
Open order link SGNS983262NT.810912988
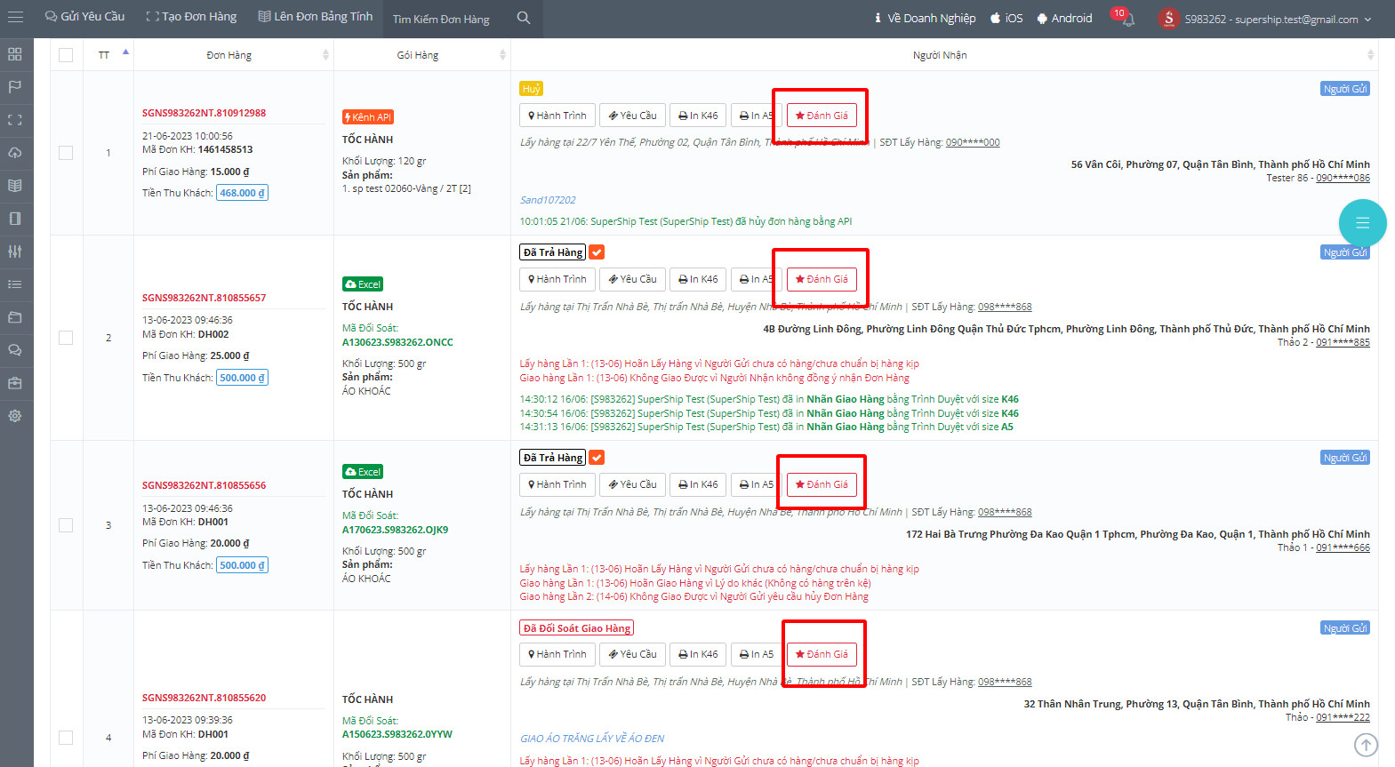click(x=204, y=113)
